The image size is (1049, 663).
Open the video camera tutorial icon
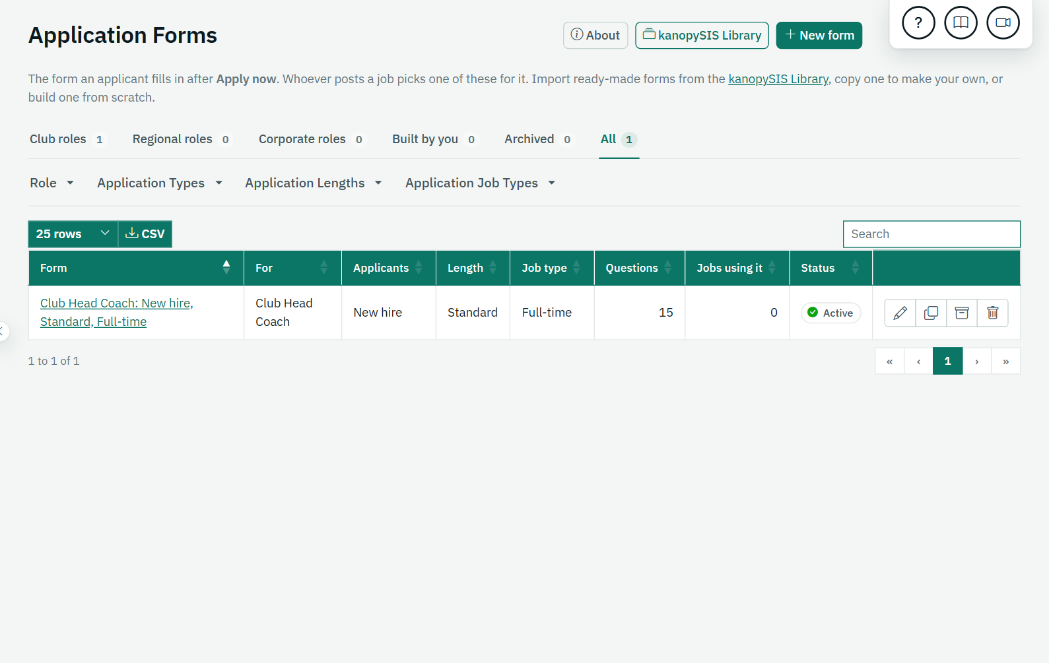(x=1003, y=22)
